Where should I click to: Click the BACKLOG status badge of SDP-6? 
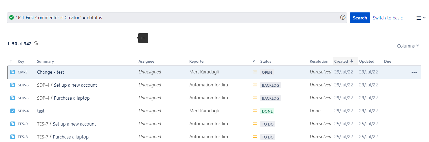tap(270, 85)
